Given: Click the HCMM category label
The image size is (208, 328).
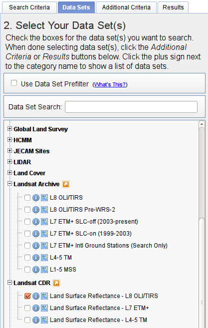Looking at the screenshot, I should (x=22, y=140).
